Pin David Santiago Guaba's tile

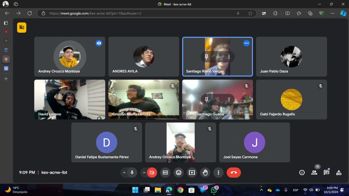point(206,99)
